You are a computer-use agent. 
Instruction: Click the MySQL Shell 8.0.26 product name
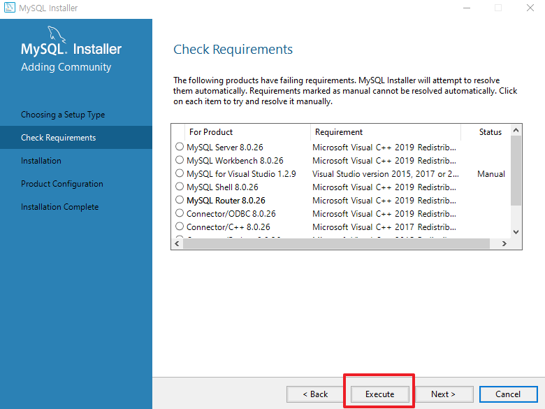point(222,187)
